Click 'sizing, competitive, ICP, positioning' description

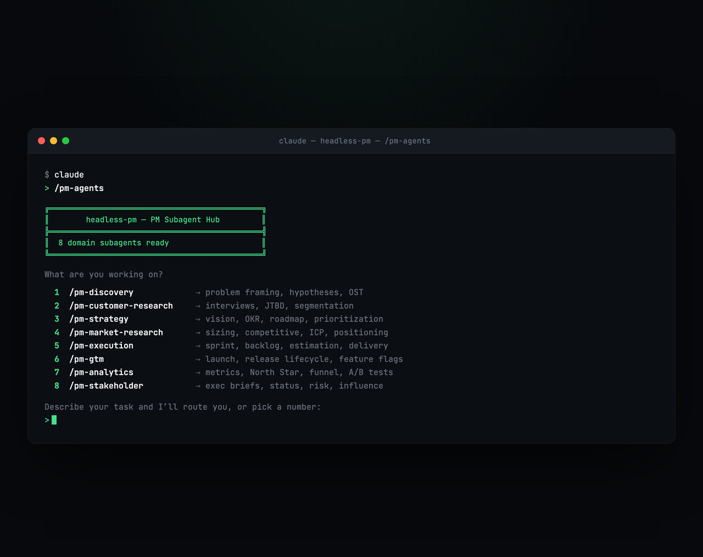(x=297, y=332)
